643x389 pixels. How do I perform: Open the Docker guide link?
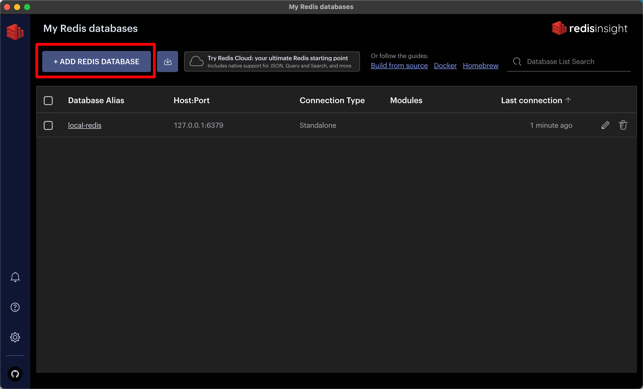445,66
